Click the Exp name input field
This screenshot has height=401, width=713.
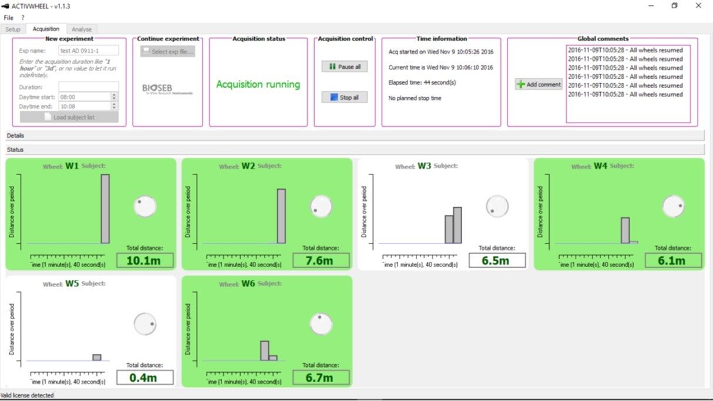[89, 51]
